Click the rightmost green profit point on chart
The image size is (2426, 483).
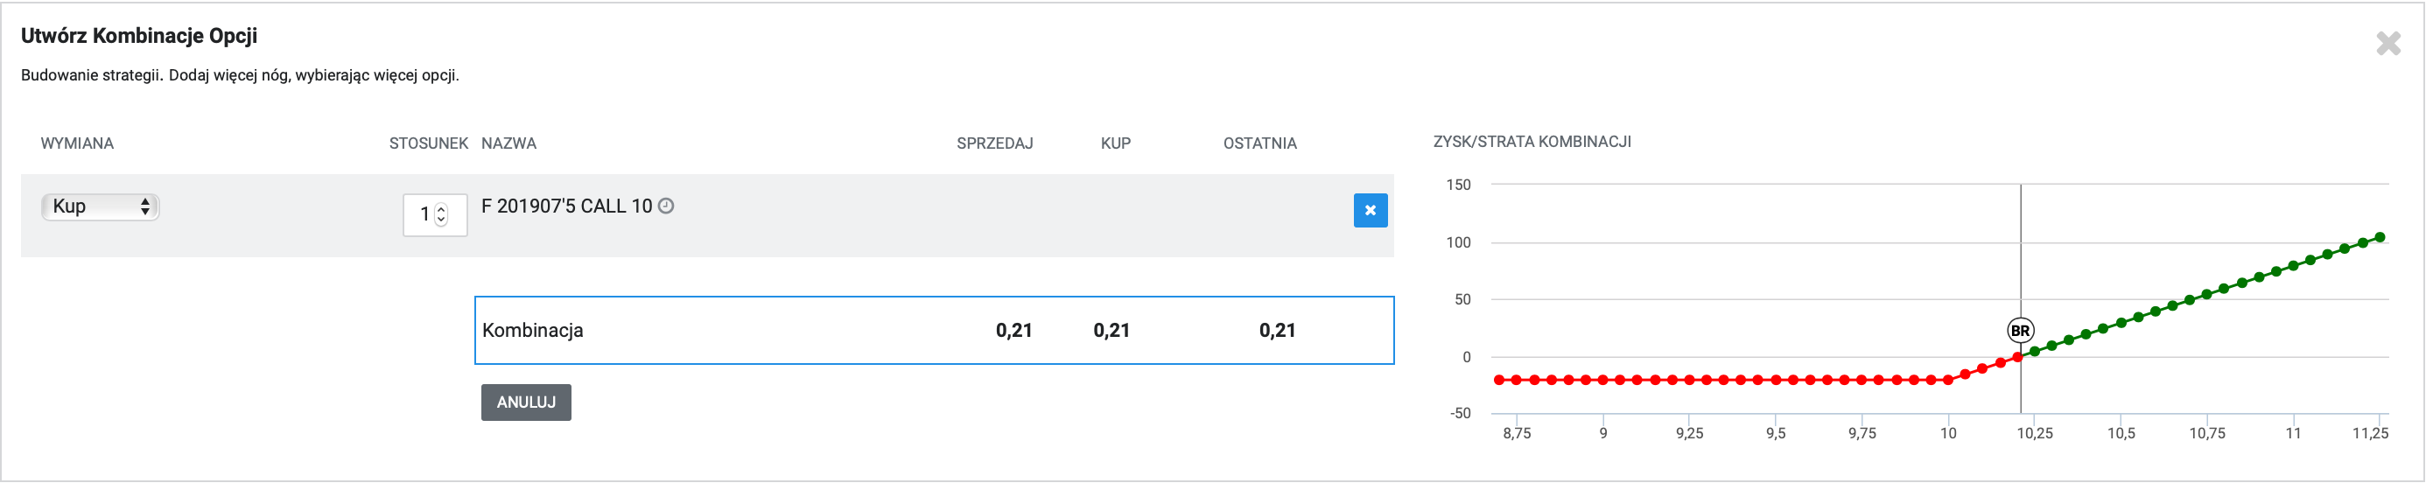[2380, 238]
